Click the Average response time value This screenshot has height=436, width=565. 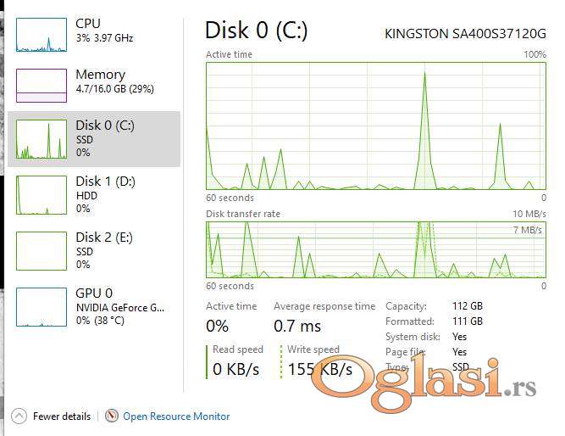pos(297,326)
